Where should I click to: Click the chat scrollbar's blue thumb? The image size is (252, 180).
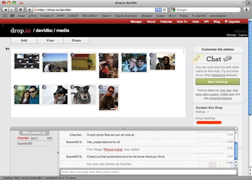236,151
